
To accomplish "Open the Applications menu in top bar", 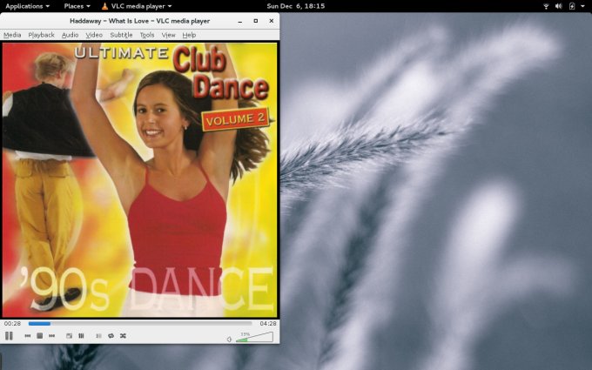I will tap(27, 6).
